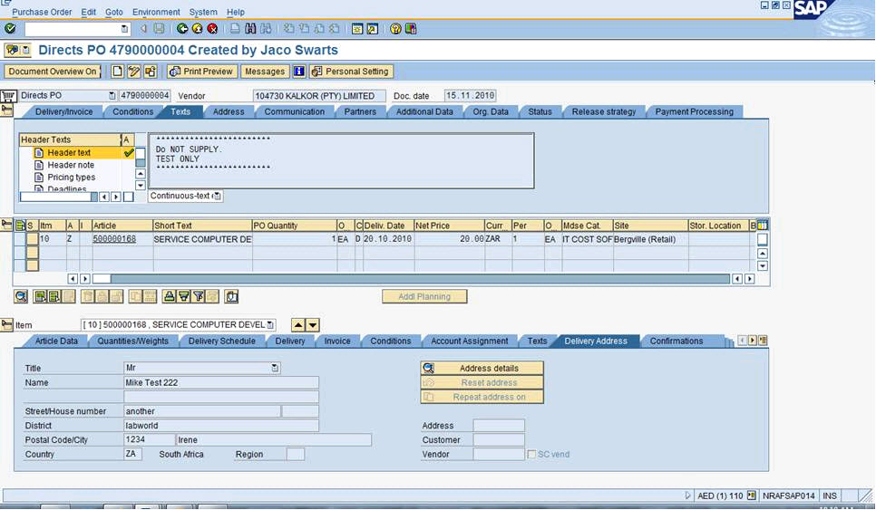Click the Create new document icon

tap(117, 72)
